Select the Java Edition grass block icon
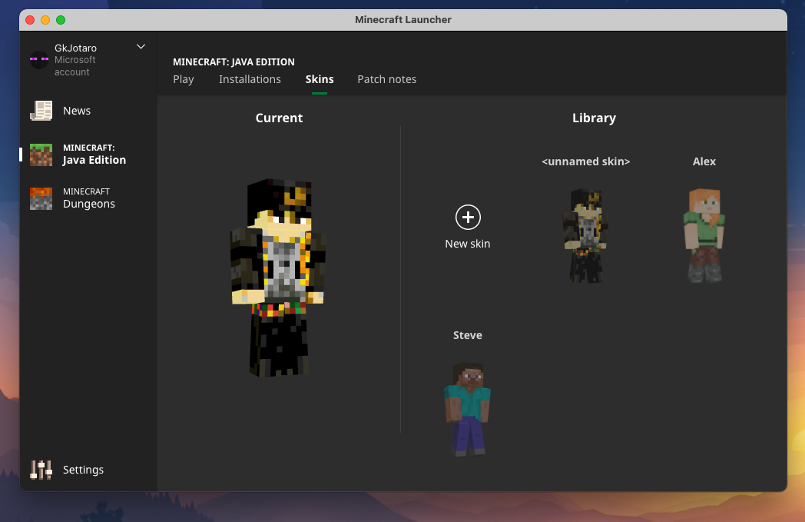805x522 pixels. coord(41,155)
